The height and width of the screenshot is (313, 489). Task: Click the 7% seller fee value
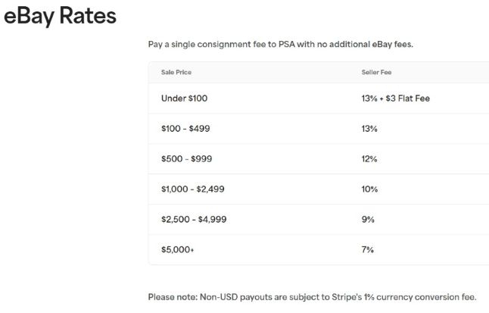368,249
